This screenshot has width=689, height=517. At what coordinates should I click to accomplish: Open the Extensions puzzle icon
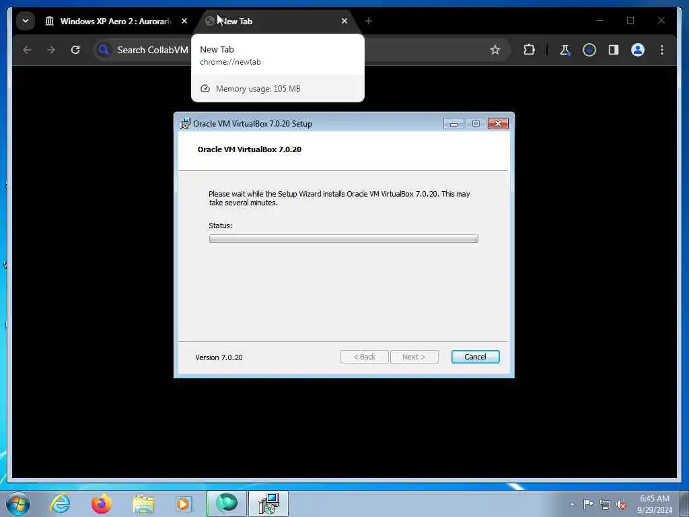click(529, 50)
